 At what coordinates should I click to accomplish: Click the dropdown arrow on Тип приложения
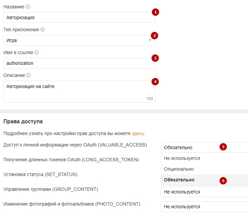click(150, 40)
